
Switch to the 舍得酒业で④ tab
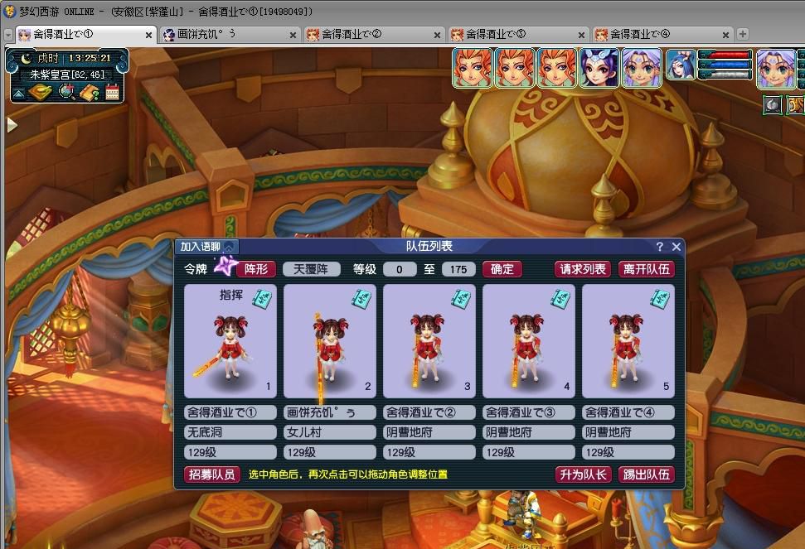[662, 34]
